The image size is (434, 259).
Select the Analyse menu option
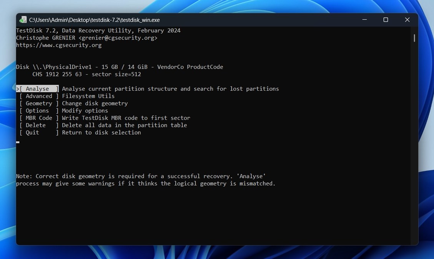tap(37, 89)
